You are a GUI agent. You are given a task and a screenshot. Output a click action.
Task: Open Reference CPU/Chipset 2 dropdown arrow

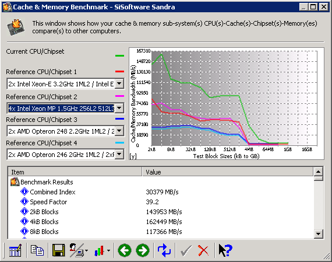tap(119, 109)
